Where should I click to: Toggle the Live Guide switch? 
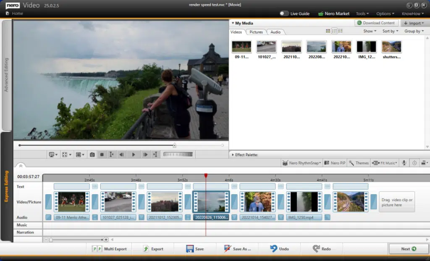tap(284, 13)
